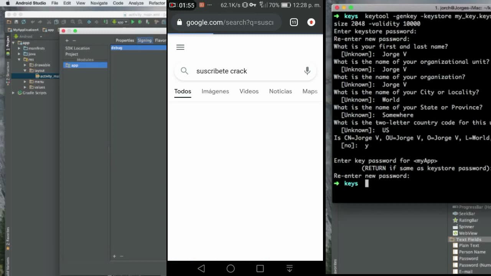The image size is (491, 276).
Task: Switch to the Signing tab in dialog
Action: click(x=145, y=40)
